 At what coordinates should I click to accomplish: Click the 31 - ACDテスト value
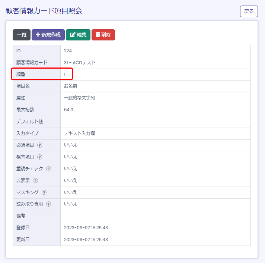[x=80, y=63]
